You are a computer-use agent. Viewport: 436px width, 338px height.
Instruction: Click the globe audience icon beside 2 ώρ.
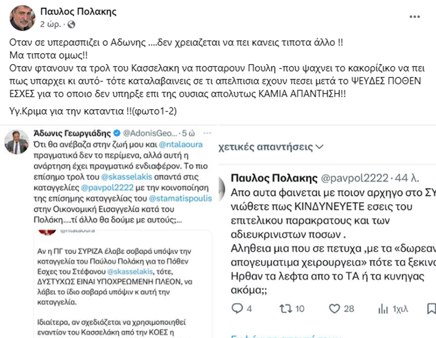click(x=72, y=25)
